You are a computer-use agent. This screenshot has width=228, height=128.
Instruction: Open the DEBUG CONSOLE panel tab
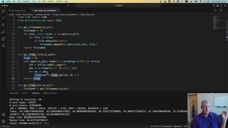click(50, 93)
